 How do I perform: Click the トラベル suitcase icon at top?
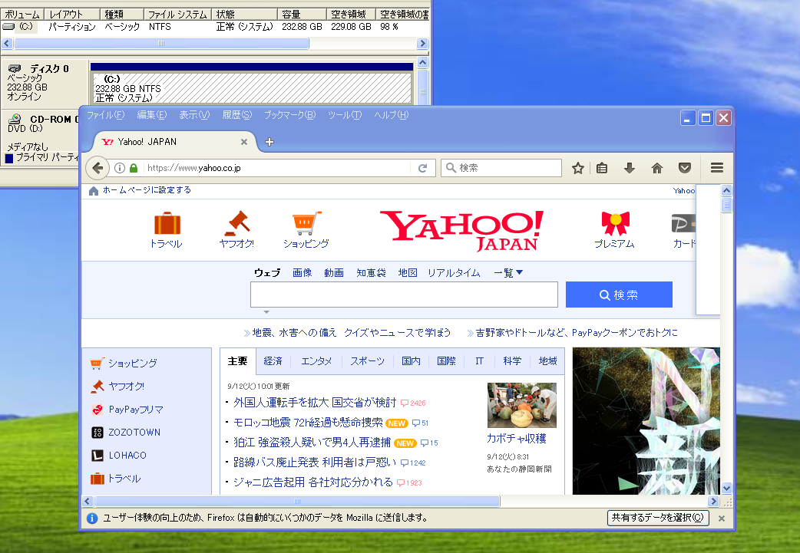(x=167, y=223)
